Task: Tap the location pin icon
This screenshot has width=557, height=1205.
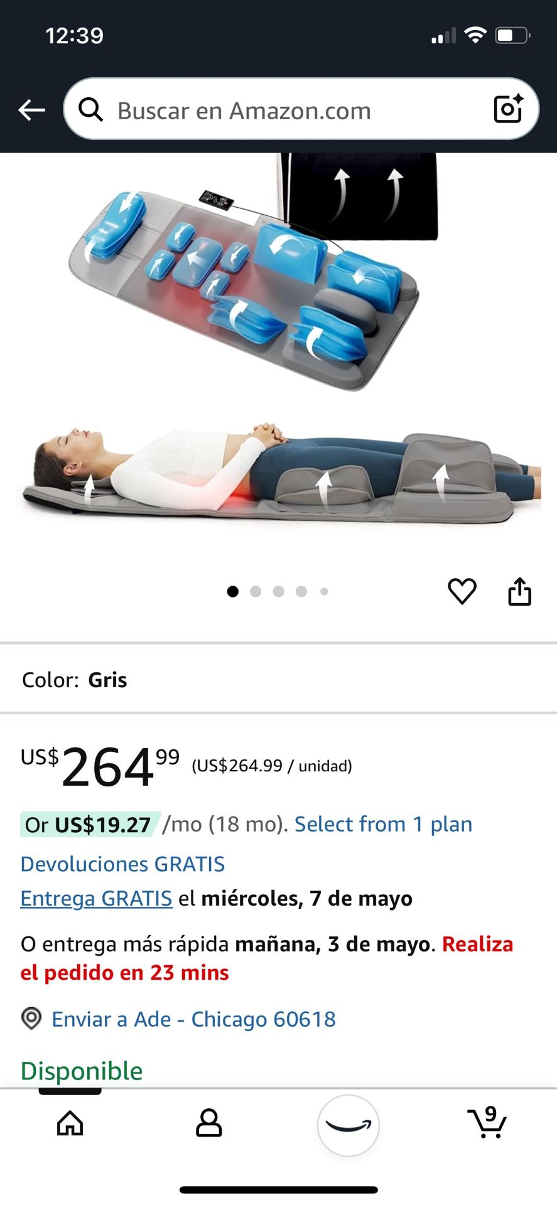Action: (31, 1018)
